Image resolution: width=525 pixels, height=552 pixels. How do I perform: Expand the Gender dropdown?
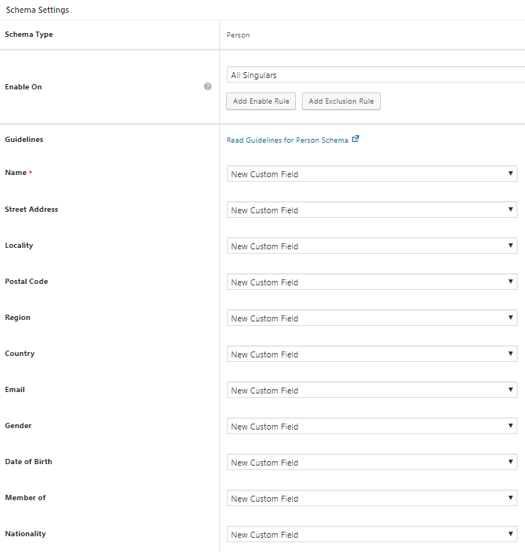(x=372, y=426)
